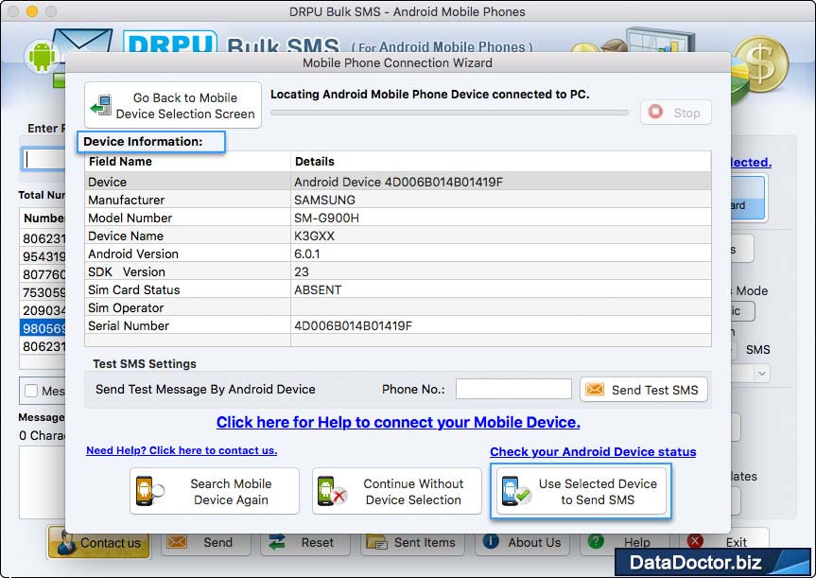Continue Without Device Selection
This screenshot has width=816, height=578.
pos(396,491)
